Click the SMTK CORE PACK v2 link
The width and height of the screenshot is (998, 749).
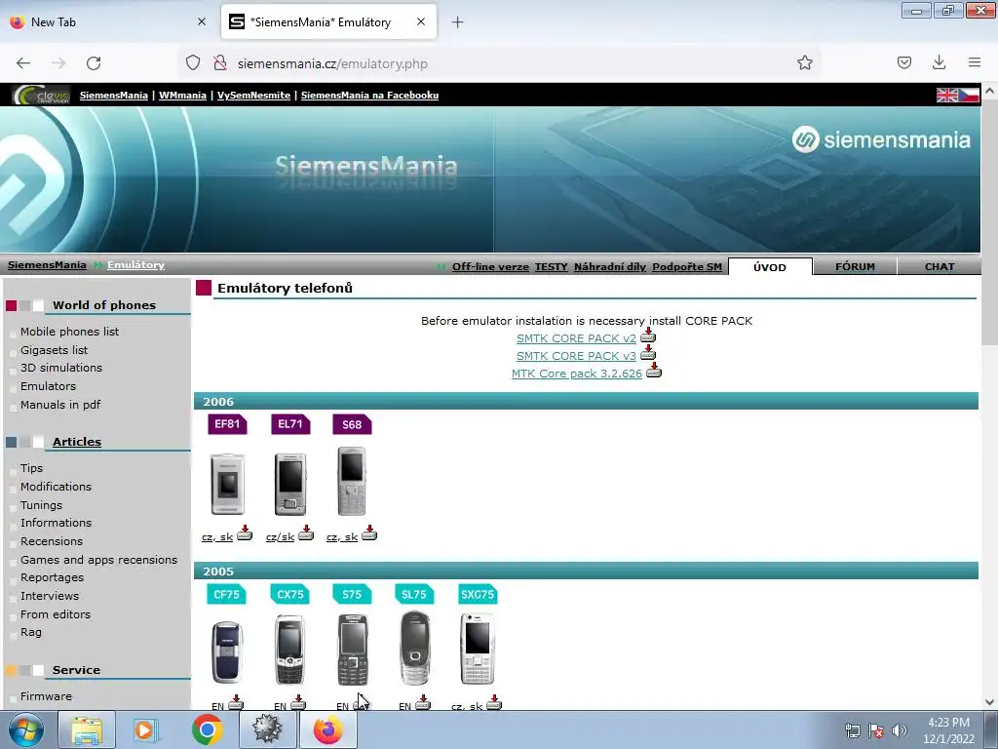[x=576, y=338]
